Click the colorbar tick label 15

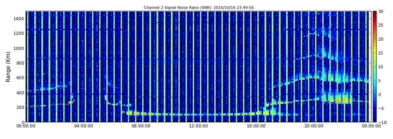(381, 53)
